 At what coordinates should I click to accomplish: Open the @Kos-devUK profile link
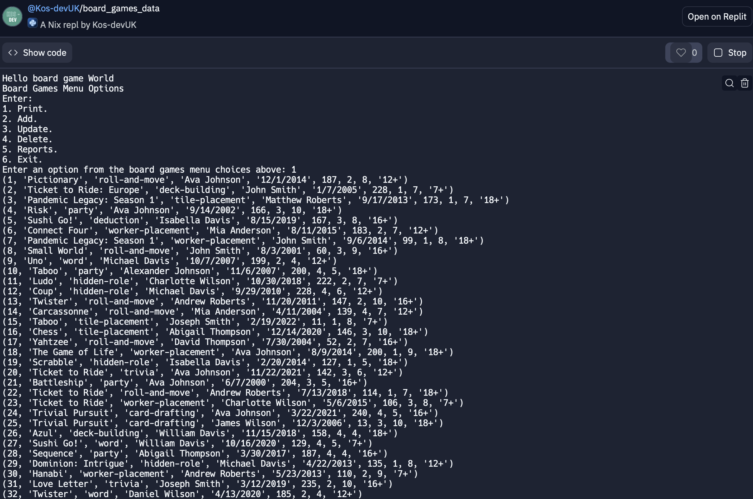pyautogui.click(x=54, y=8)
